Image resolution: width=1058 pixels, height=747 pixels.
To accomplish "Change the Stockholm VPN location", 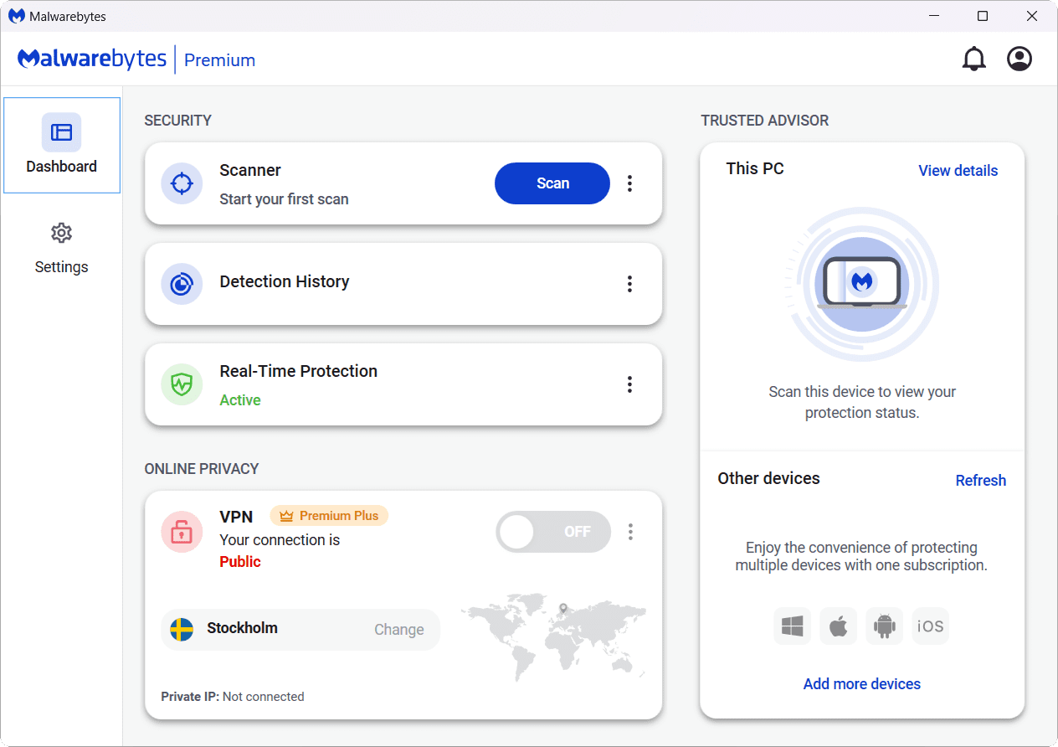I will pos(399,630).
